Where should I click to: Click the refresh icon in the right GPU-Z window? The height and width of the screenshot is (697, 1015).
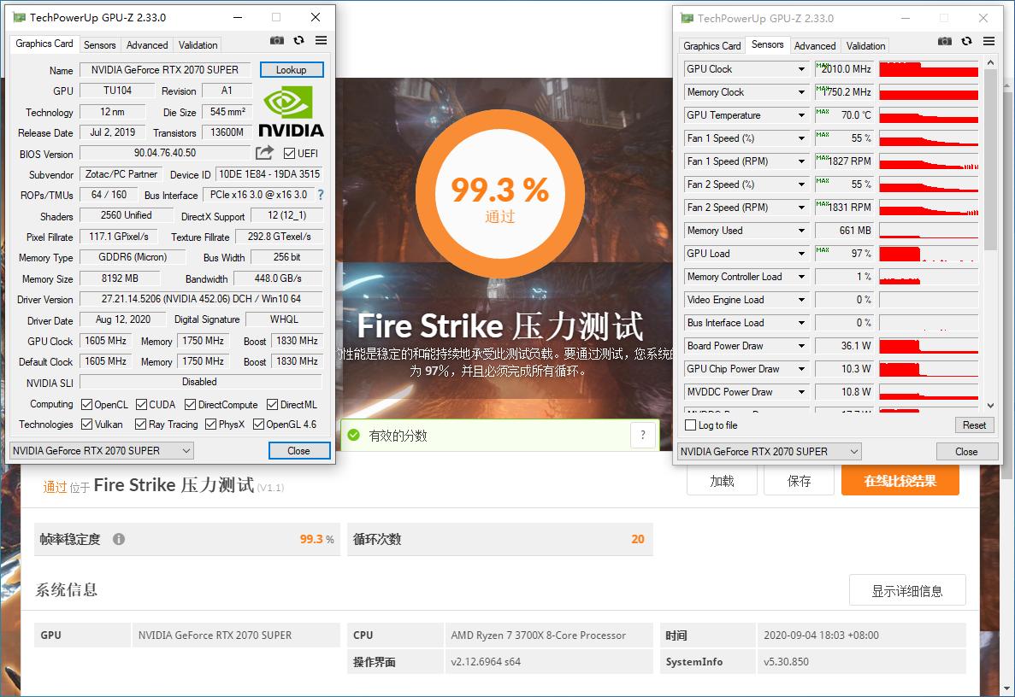click(x=966, y=40)
